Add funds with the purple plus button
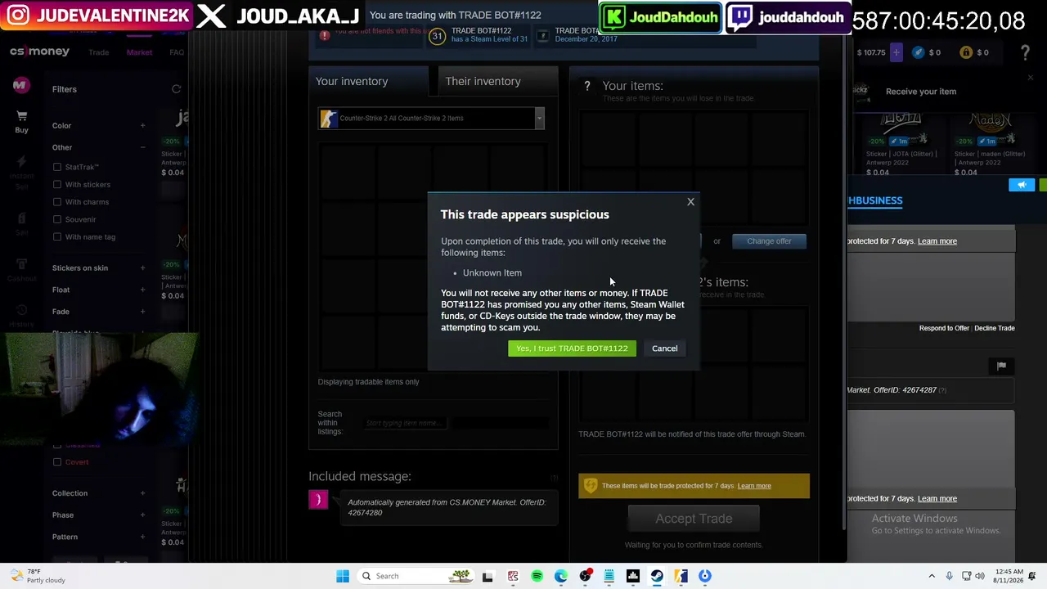 coord(896,52)
